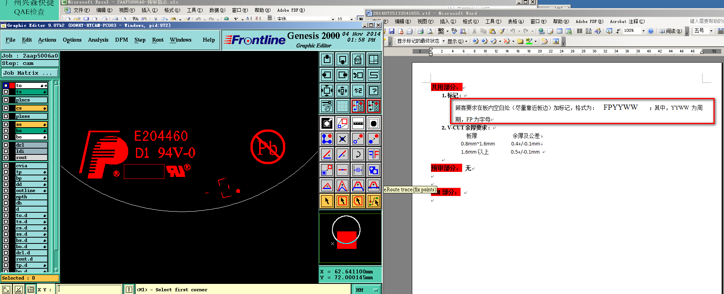This screenshot has width=724, height=294.
Task: Click the plain arrow select tool
Action: [x=327, y=201]
